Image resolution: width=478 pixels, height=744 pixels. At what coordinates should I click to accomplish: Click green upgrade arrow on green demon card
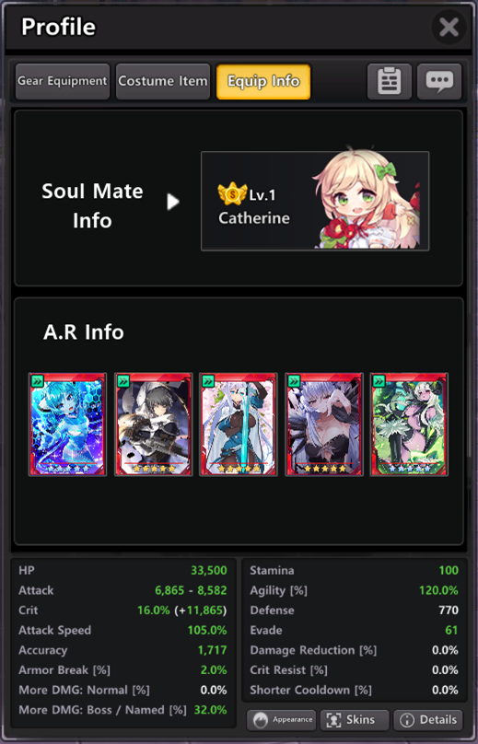click(x=379, y=381)
